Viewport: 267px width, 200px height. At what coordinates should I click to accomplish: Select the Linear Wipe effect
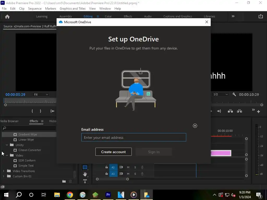pyautogui.click(x=26, y=140)
